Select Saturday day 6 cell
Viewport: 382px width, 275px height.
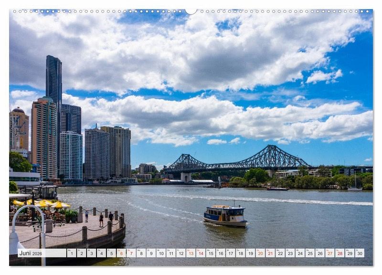(x=121, y=253)
